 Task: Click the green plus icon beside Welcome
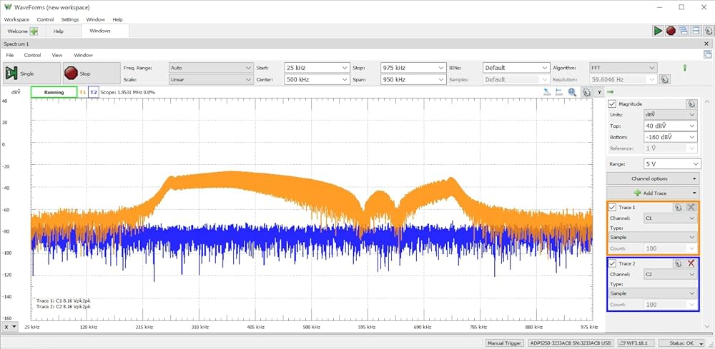click(34, 31)
